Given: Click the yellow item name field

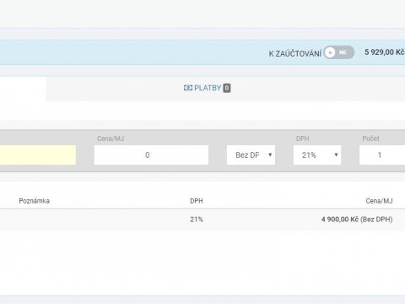Looking at the screenshot, I should coord(38,155).
